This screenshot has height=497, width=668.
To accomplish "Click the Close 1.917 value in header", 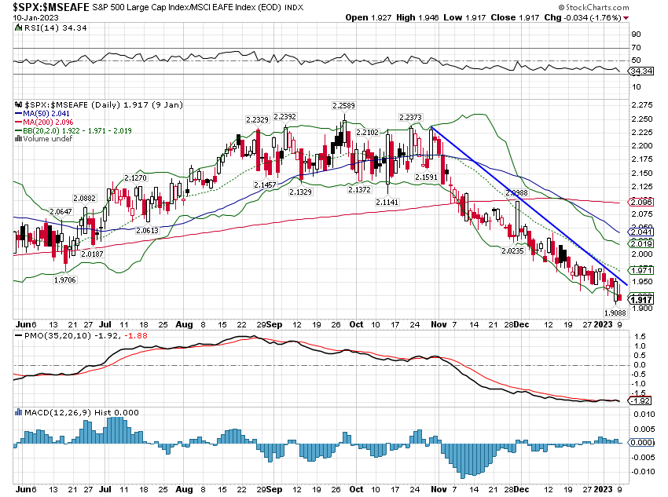I will point(515,17).
